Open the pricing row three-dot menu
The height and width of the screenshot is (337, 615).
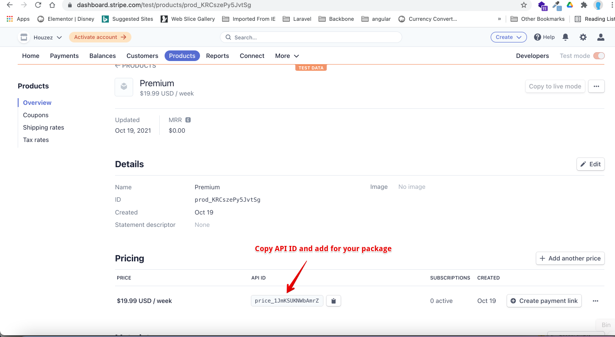click(596, 301)
